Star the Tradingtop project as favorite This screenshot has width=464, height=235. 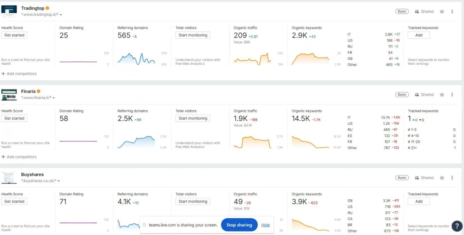(x=442, y=12)
